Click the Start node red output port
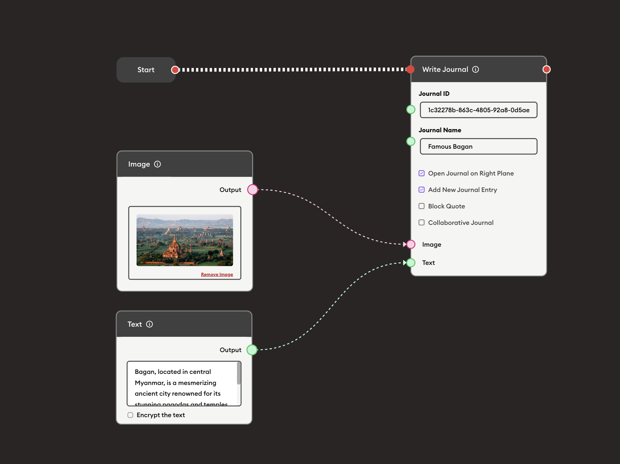This screenshot has width=620, height=464. tap(175, 70)
